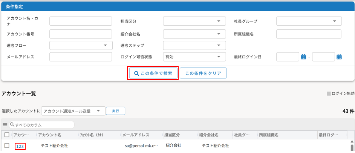This screenshot has height=153, width=355.
Task: Click the 条件指定 panel header
Action: (178, 6)
